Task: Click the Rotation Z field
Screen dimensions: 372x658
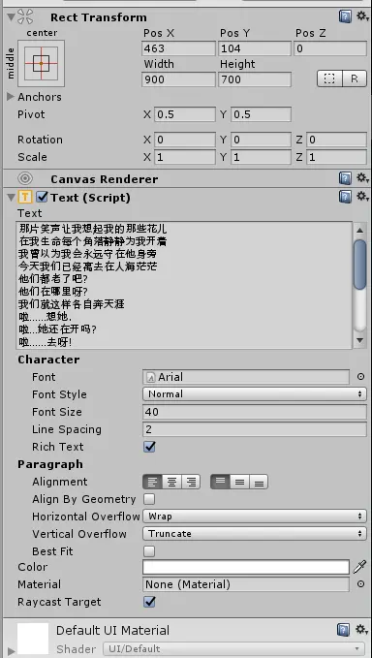Action: [x=336, y=140]
